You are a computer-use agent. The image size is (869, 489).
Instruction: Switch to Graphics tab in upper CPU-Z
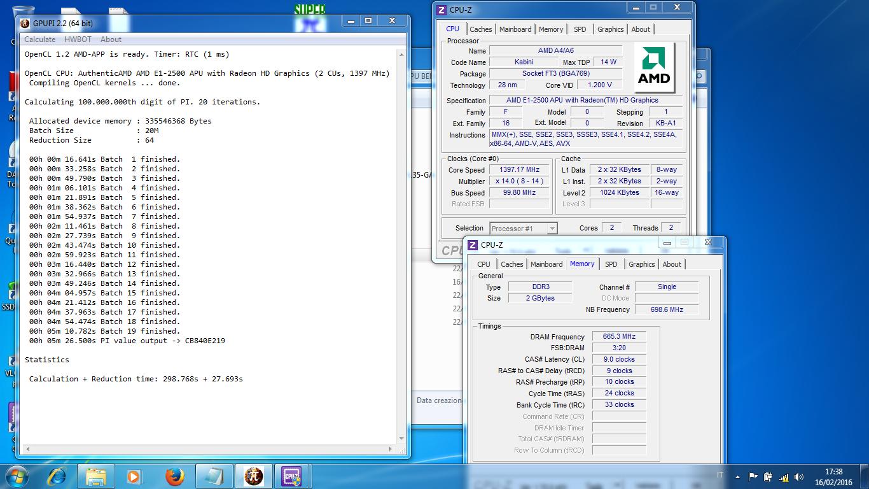point(611,29)
